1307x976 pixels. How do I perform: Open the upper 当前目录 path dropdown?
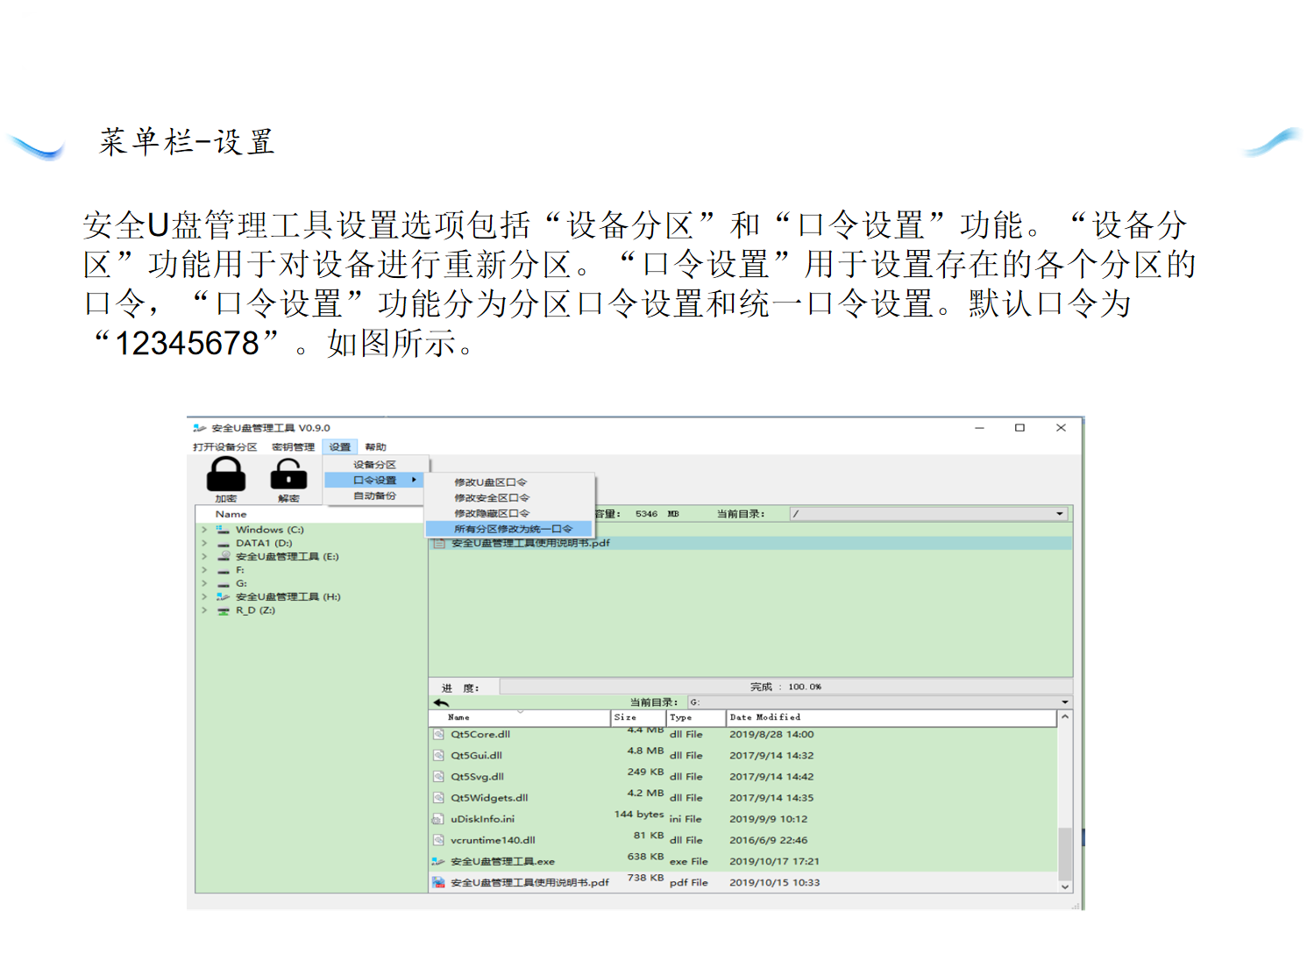1059,514
